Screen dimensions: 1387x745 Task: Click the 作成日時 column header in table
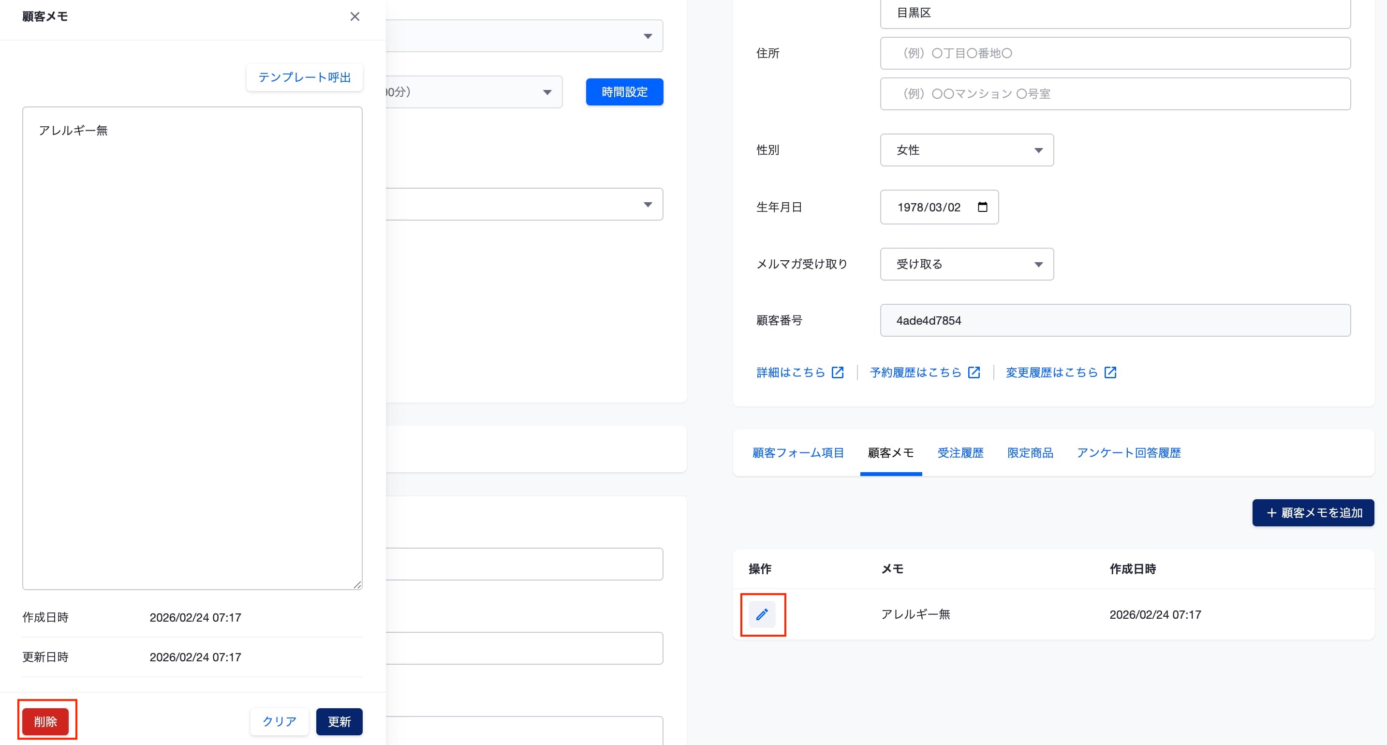[x=1132, y=569]
